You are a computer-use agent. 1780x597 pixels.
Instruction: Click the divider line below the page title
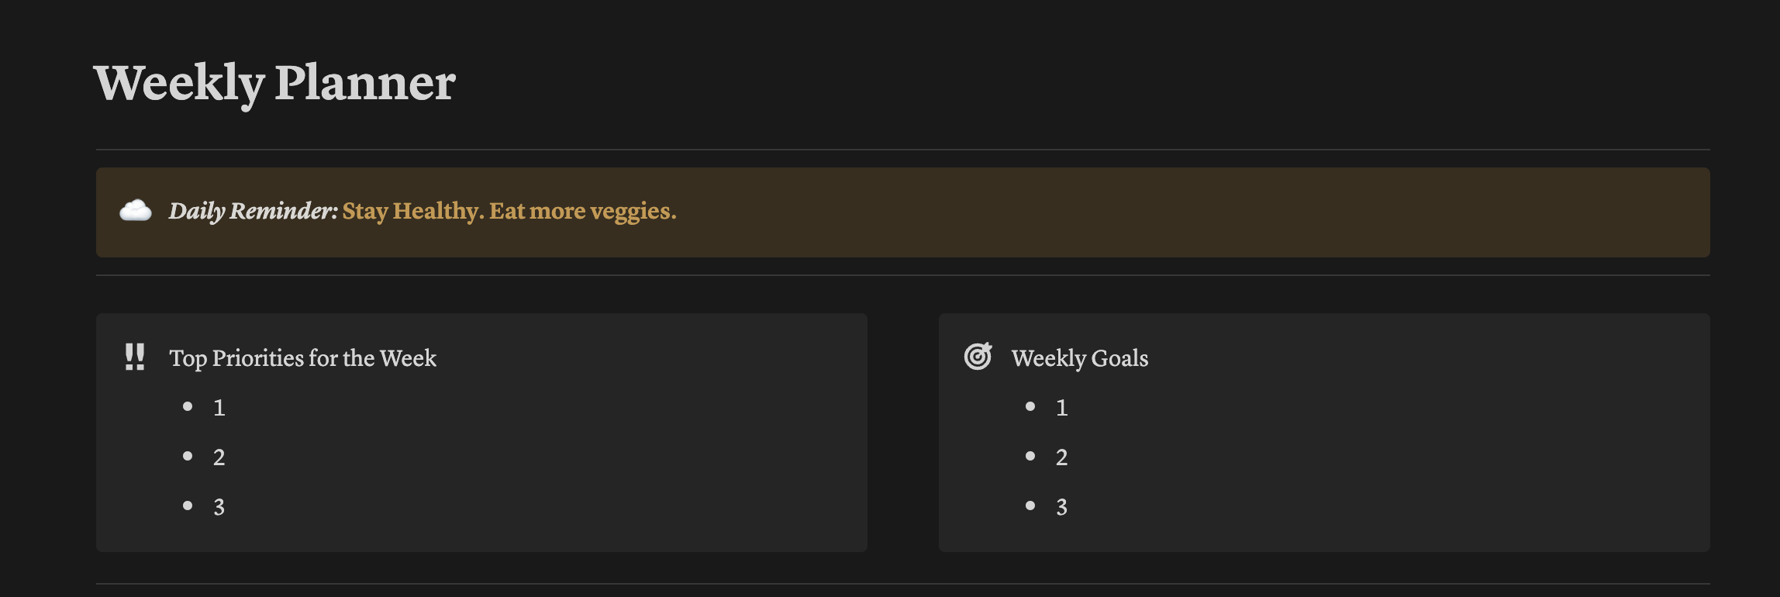[902, 150]
